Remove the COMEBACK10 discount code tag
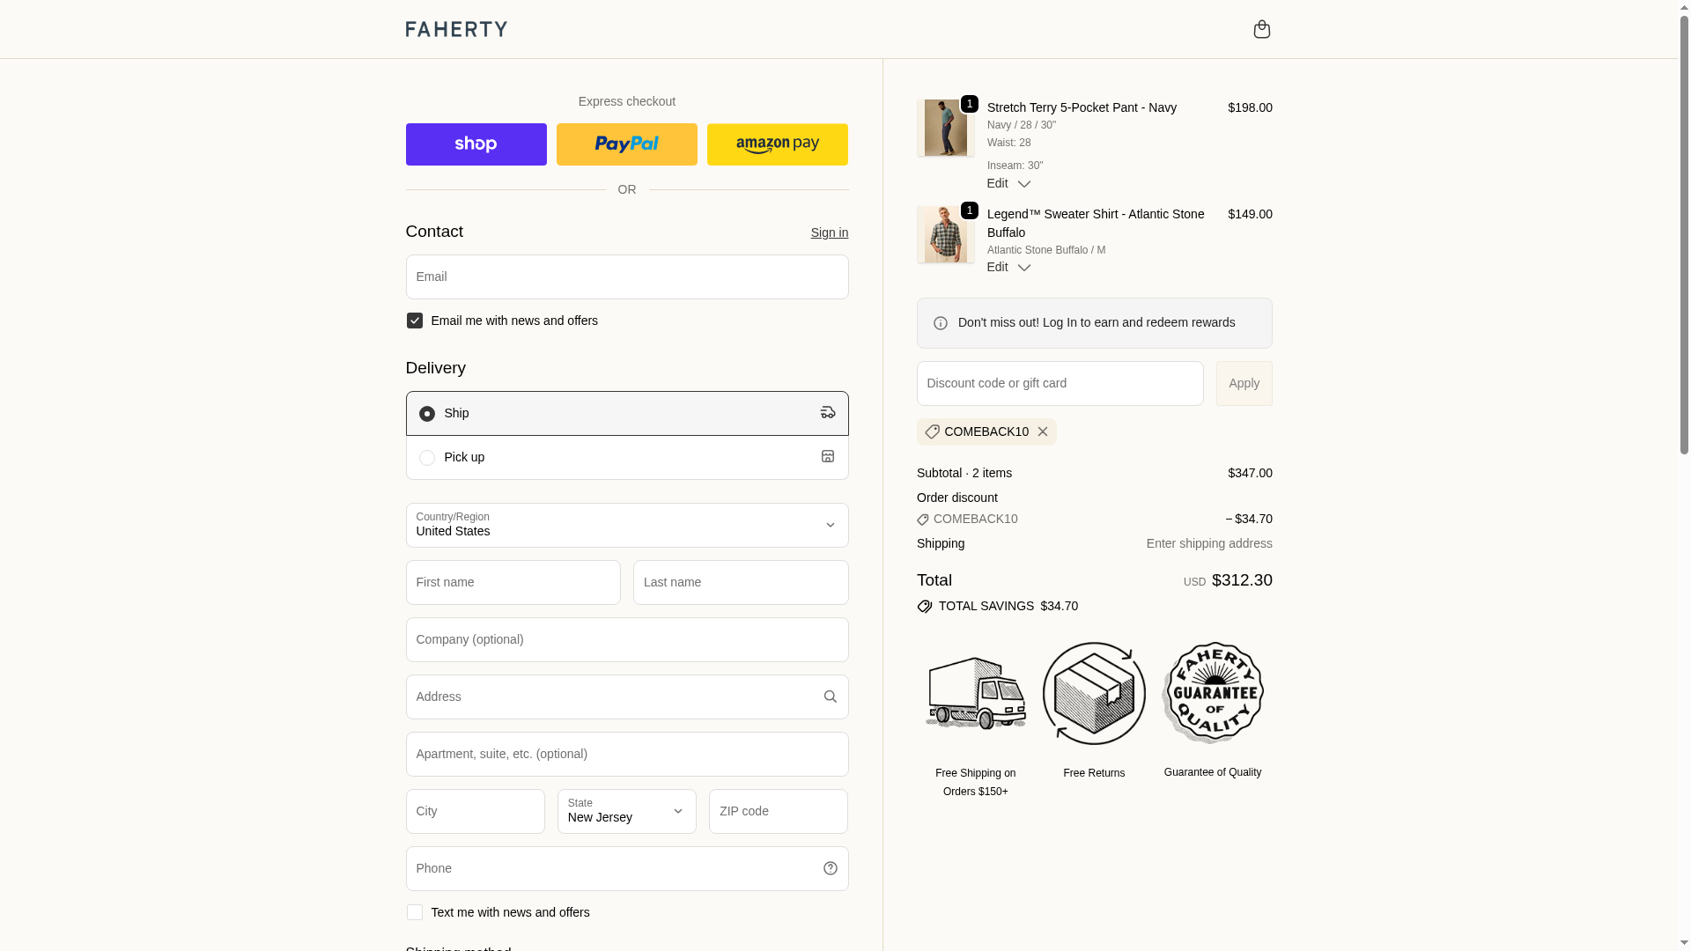 click(x=1043, y=431)
